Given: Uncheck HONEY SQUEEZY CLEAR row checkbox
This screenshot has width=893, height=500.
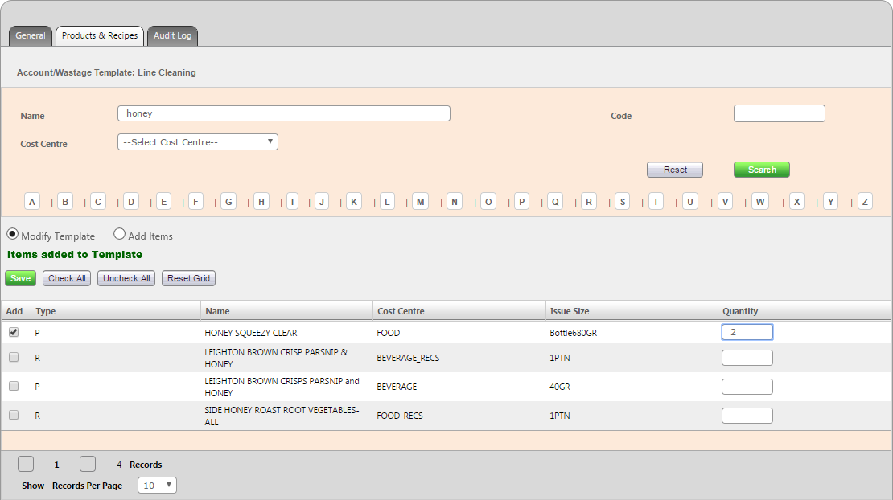Looking at the screenshot, I should coord(14,332).
